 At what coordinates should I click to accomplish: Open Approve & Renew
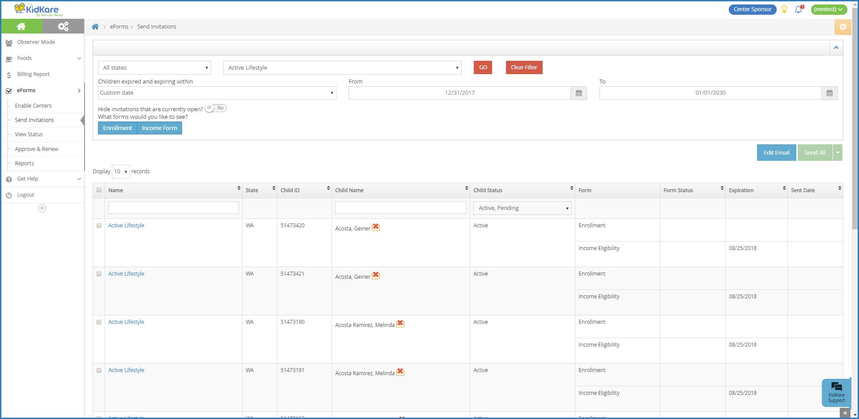[36, 149]
